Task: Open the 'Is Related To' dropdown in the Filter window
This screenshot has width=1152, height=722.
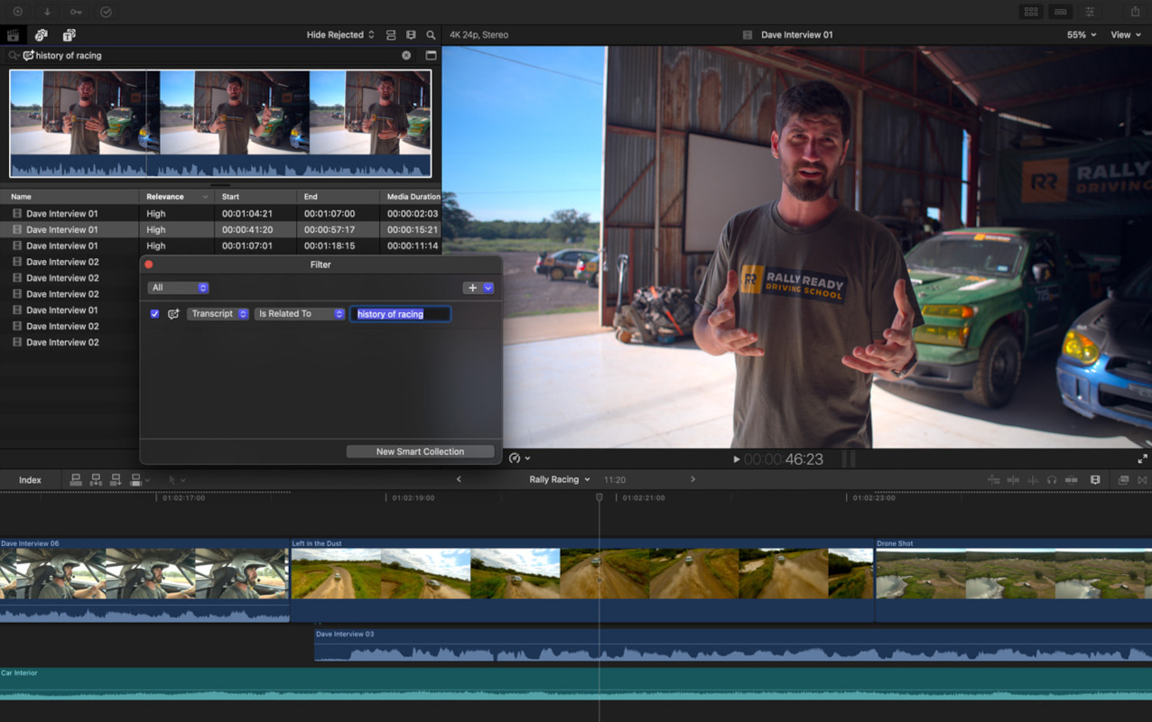Action: 299,313
